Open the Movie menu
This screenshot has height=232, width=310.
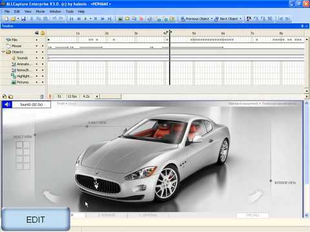coord(40,12)
